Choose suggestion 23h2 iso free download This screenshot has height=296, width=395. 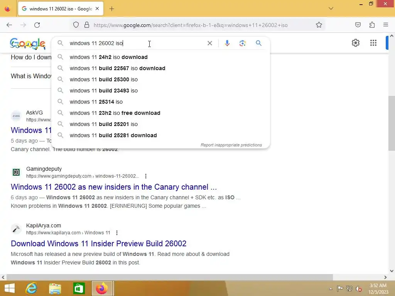pyautogui.click(x=160, y=113)
